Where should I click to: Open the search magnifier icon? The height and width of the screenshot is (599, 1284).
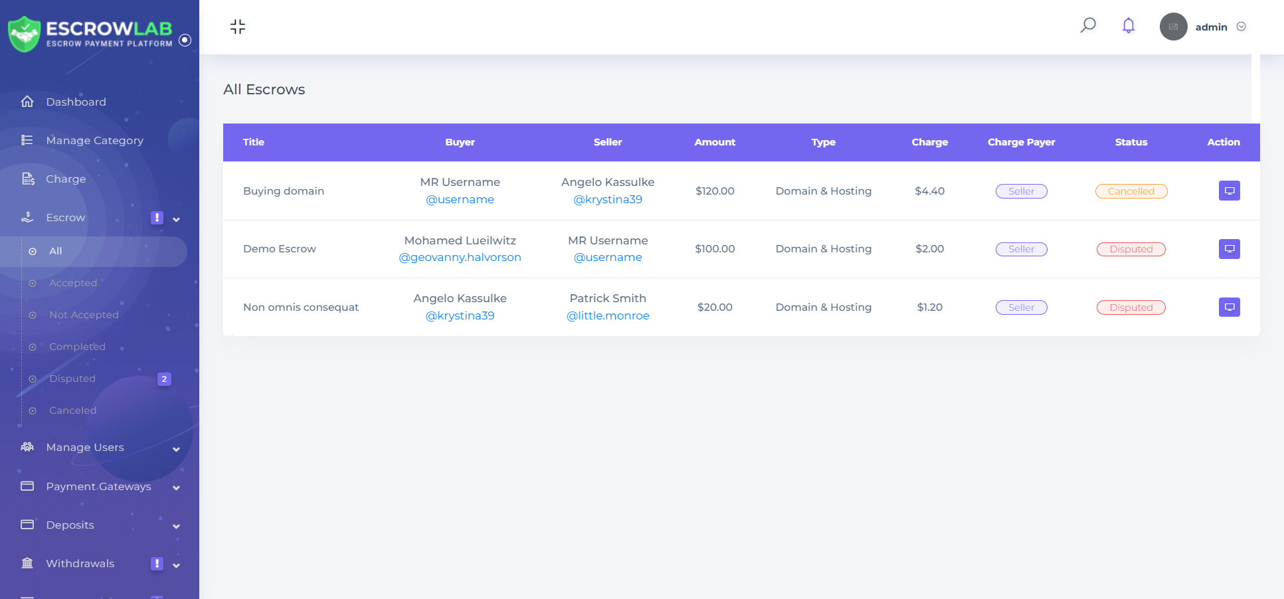click(1087, 26)
